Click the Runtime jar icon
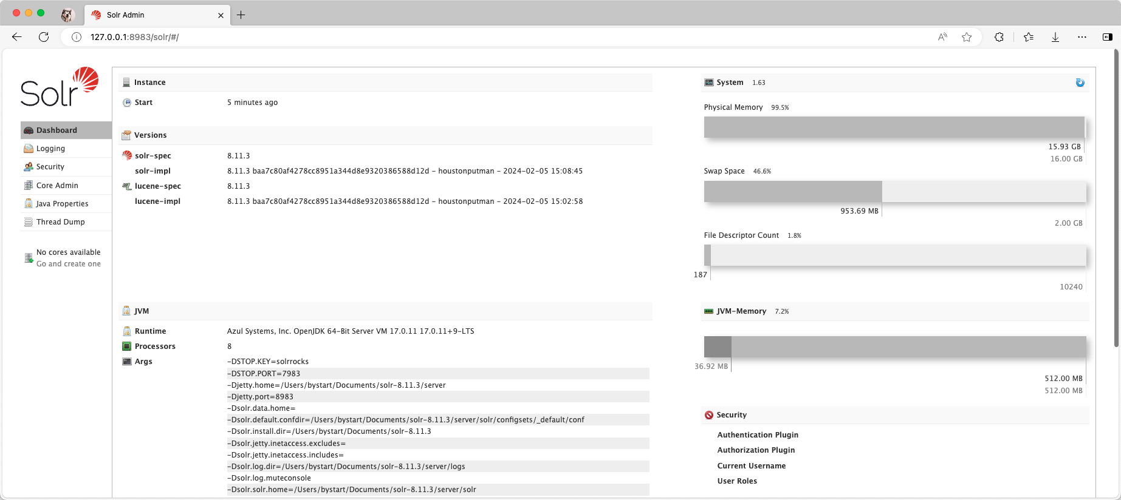 [127, 331]
